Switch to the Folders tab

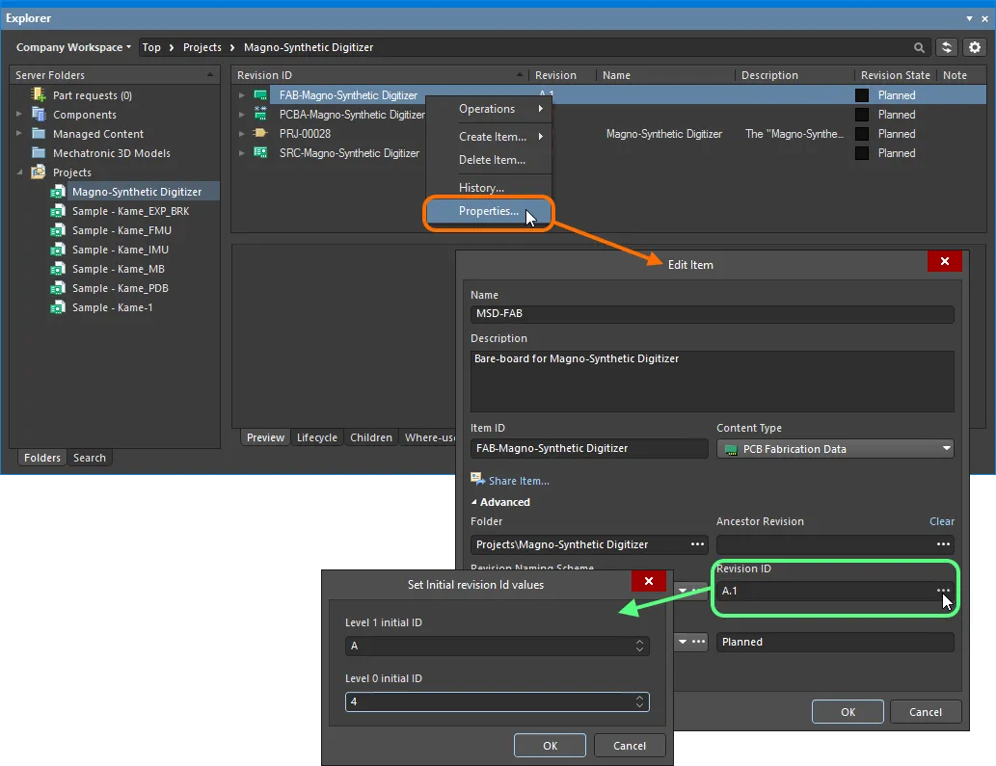click(41, 458)
